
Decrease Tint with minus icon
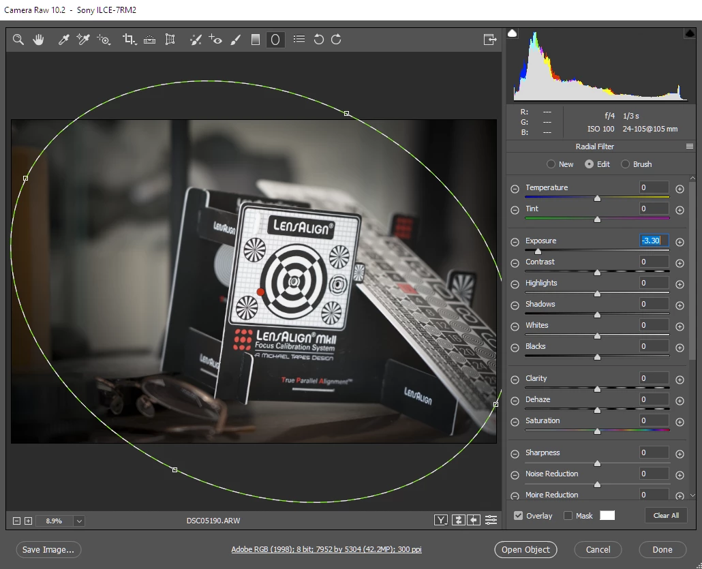(x=515, y=210)
